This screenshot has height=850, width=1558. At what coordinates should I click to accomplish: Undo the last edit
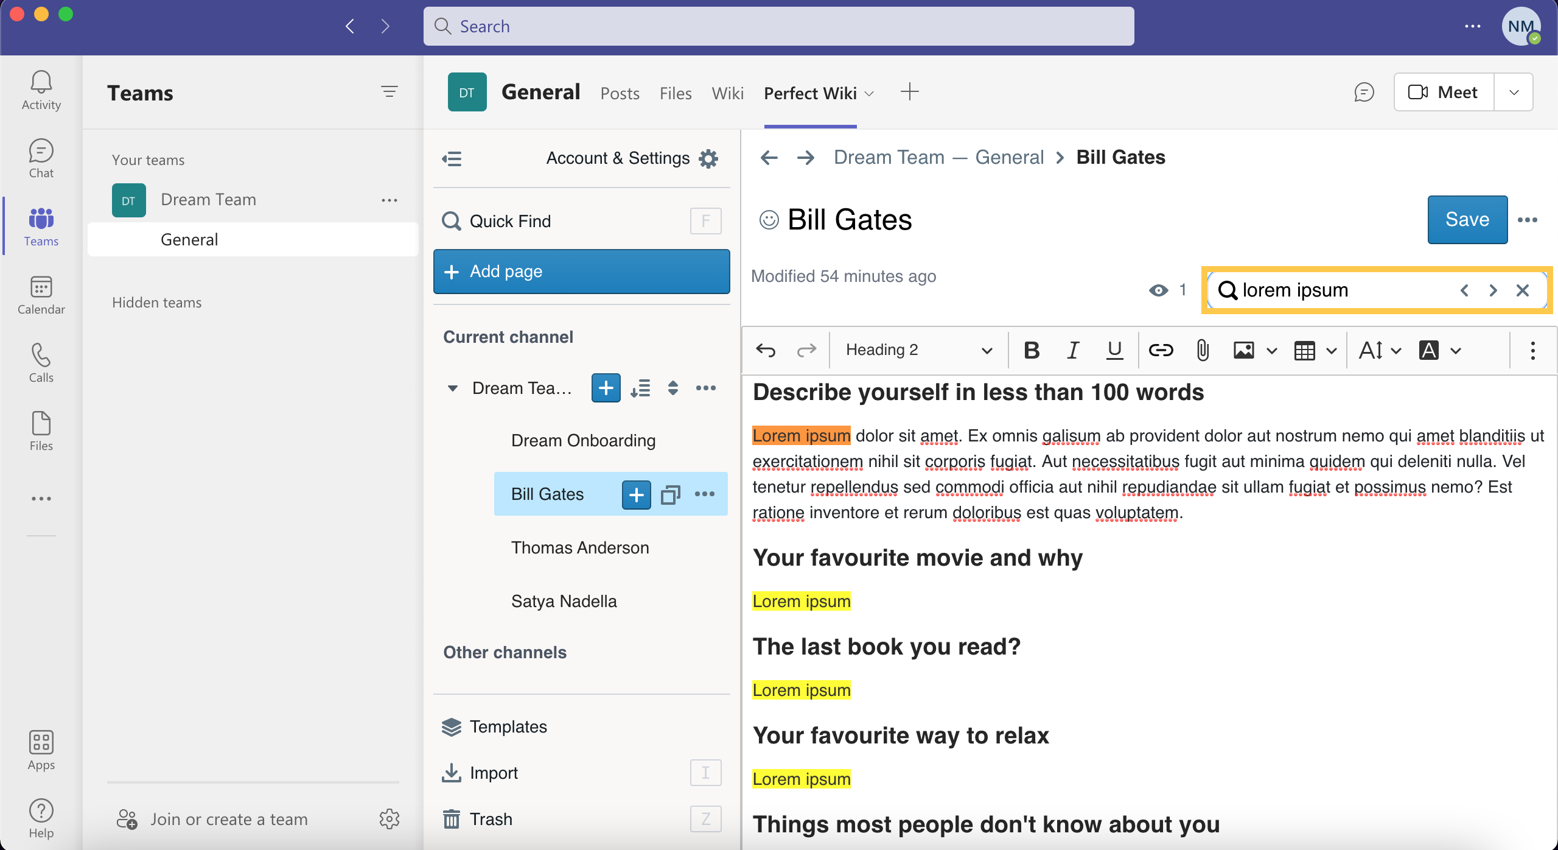[766, 349]
